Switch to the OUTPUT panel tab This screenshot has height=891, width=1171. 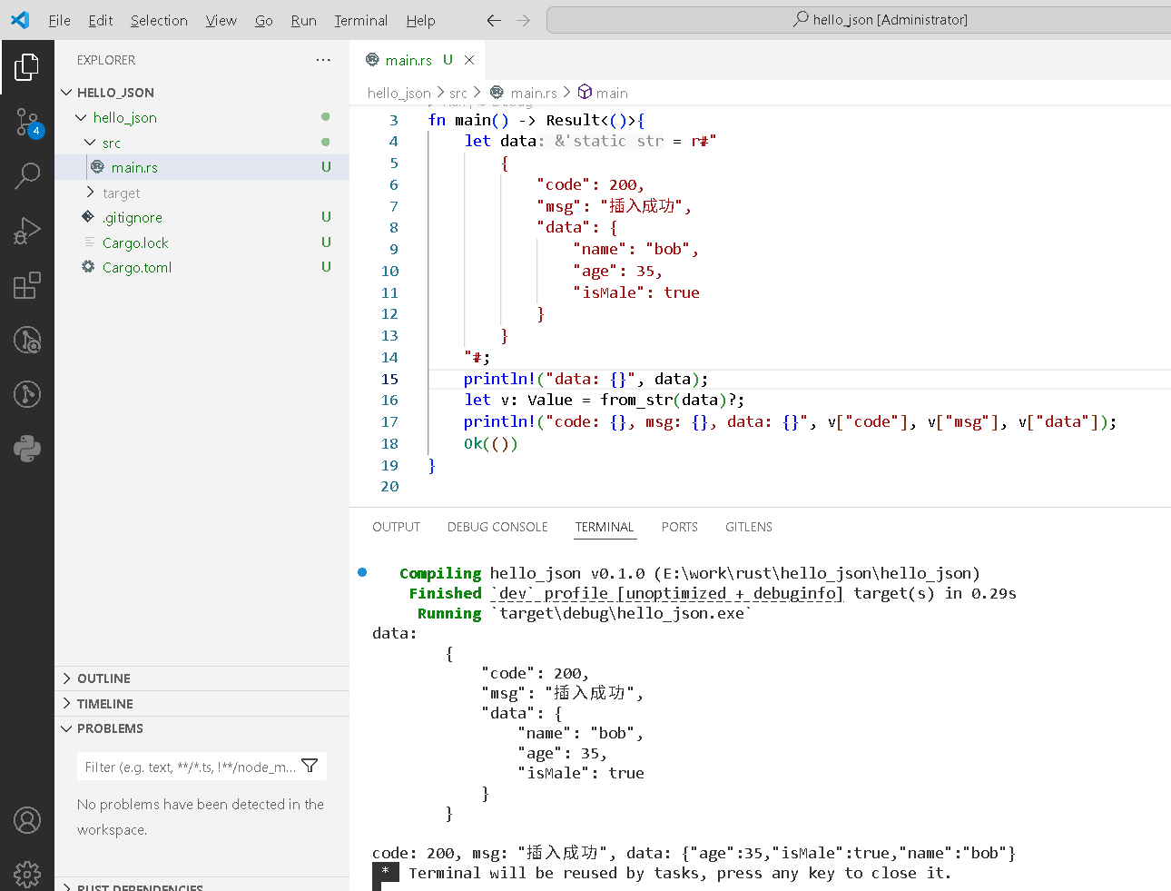point(396,527)
